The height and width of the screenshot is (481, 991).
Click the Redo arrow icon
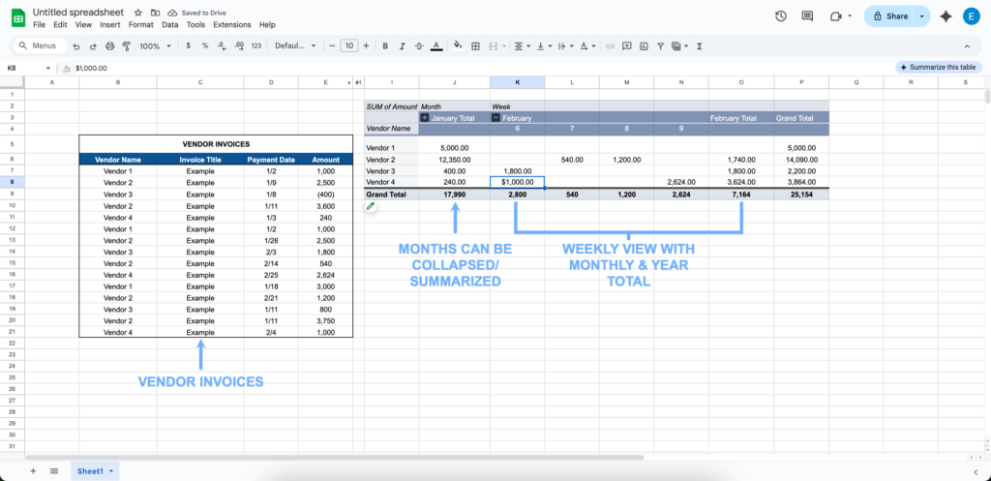[x=93, y=46]
